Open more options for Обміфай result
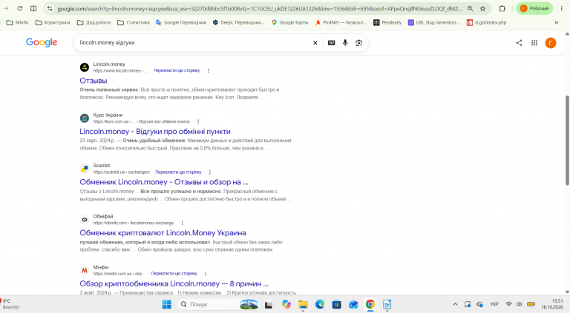Viewport: 570px width, 313px height. click(x=182, y=223)
